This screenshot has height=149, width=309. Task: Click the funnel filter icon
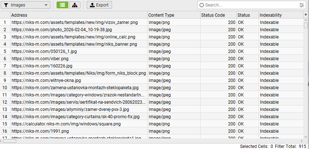6,5
